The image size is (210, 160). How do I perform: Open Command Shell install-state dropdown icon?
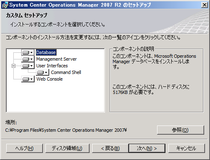(42, 72)
